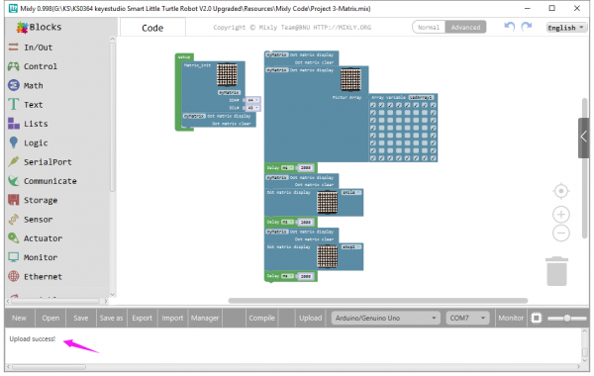Screen dimensions: 594x376
Task: Open the Sensor blocks category
Action: [38, 220]
